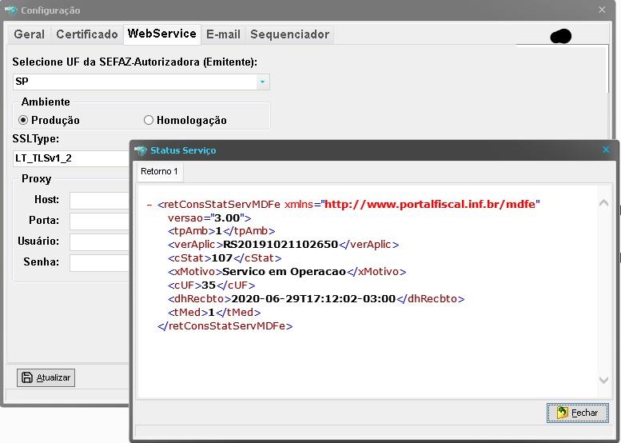
Task: Click the Configuração window app icon
Action: (11, 10)
